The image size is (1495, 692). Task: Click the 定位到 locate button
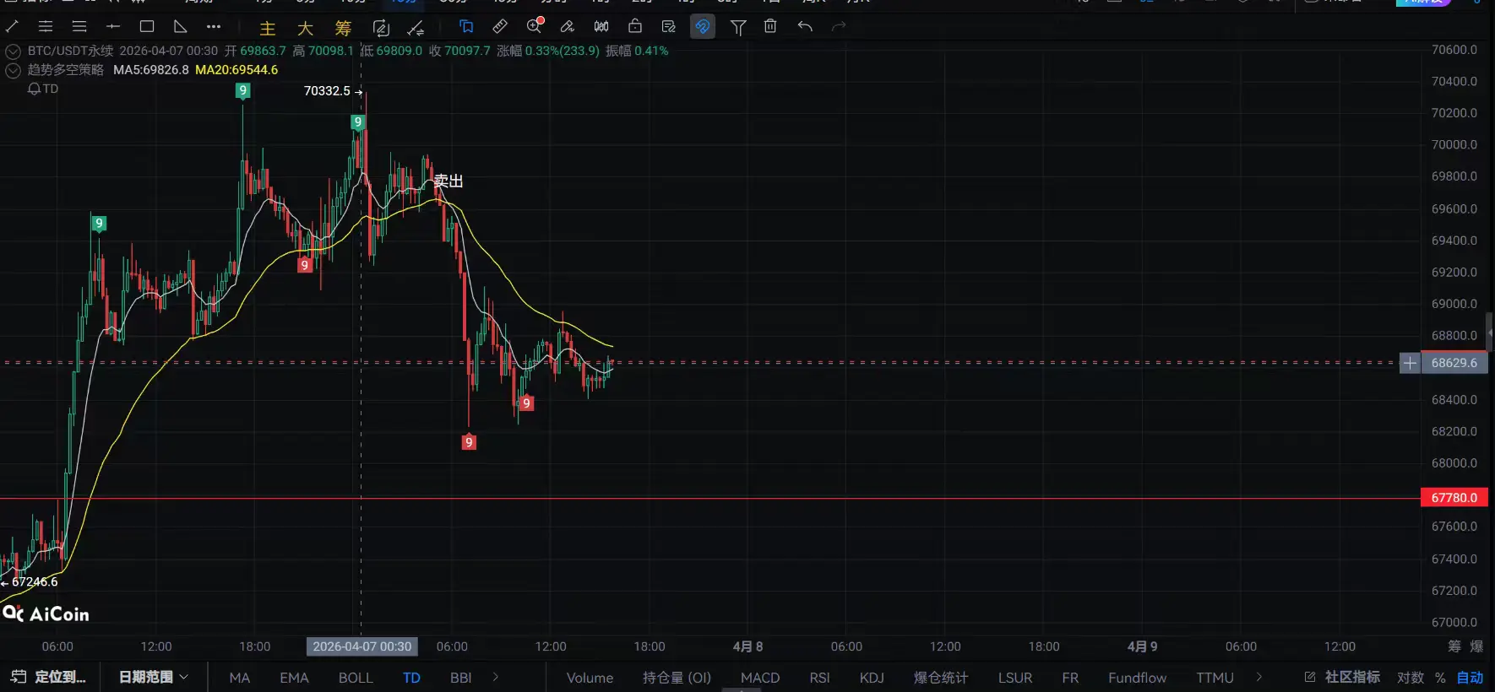click(49, 677)
